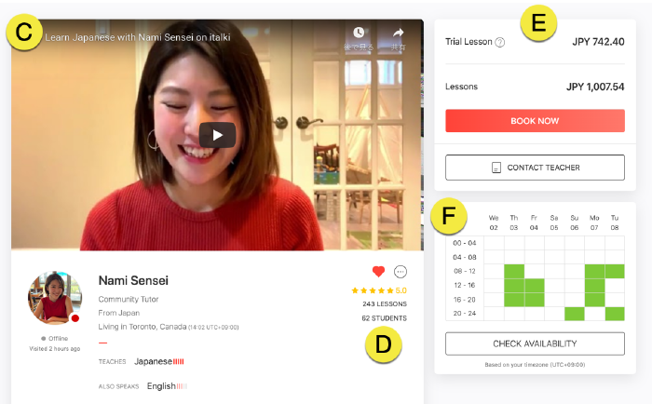This screenshot has height=404, width=652.
Task: Play the Nami Sensei intro video
Action: tap(217, 135)
